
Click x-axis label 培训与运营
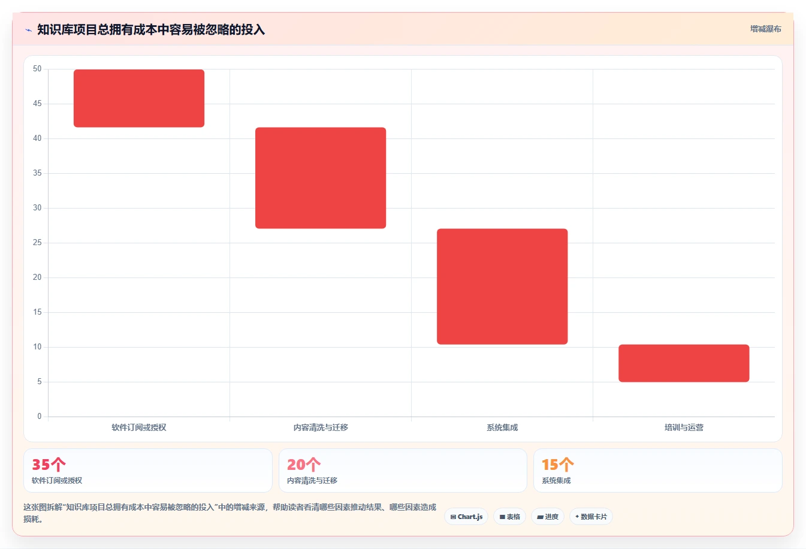(684, 427)
